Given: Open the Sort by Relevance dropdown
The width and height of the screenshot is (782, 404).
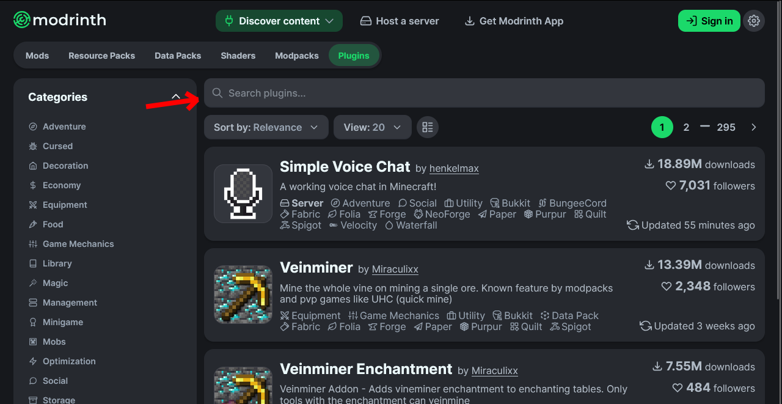Looking at the screenshot, I should coord(266,127).
